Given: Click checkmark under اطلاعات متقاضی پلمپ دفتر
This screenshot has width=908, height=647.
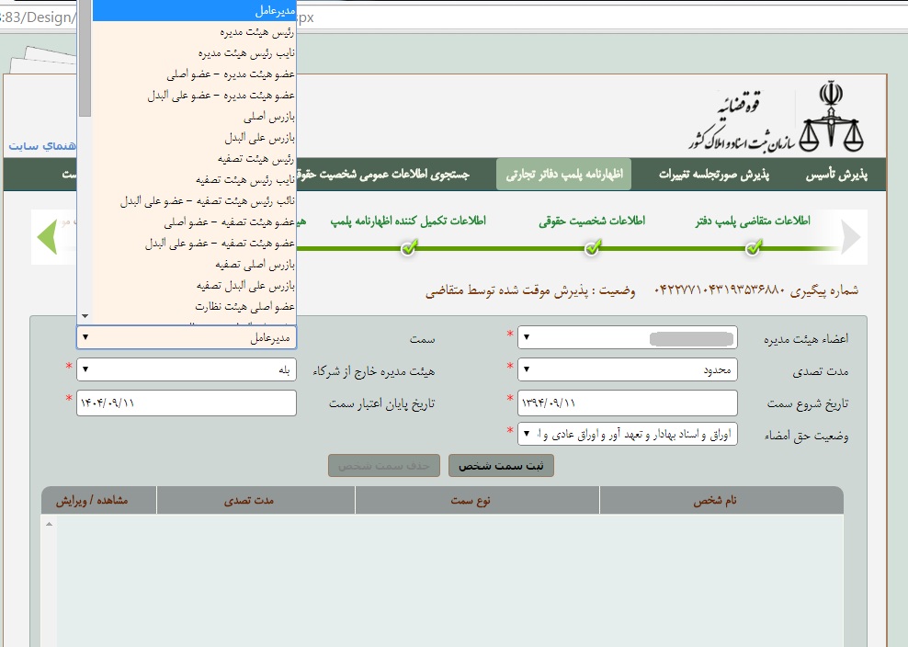Looking at the screenshot, I should [x=753, y=248].
